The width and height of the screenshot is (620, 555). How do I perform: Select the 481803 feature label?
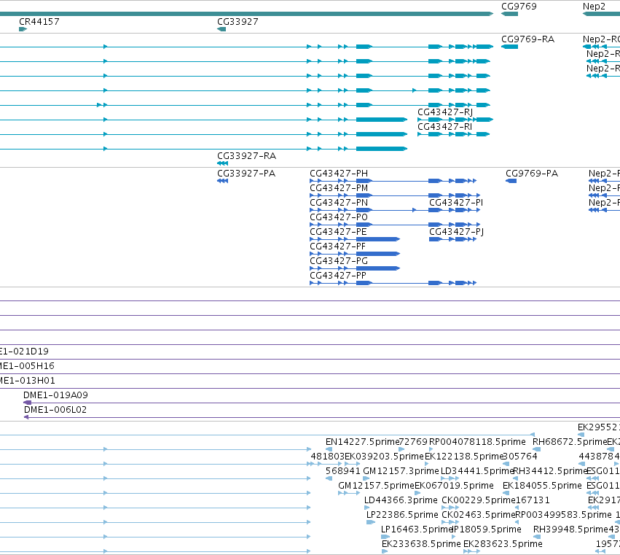(x=328, y=457)
